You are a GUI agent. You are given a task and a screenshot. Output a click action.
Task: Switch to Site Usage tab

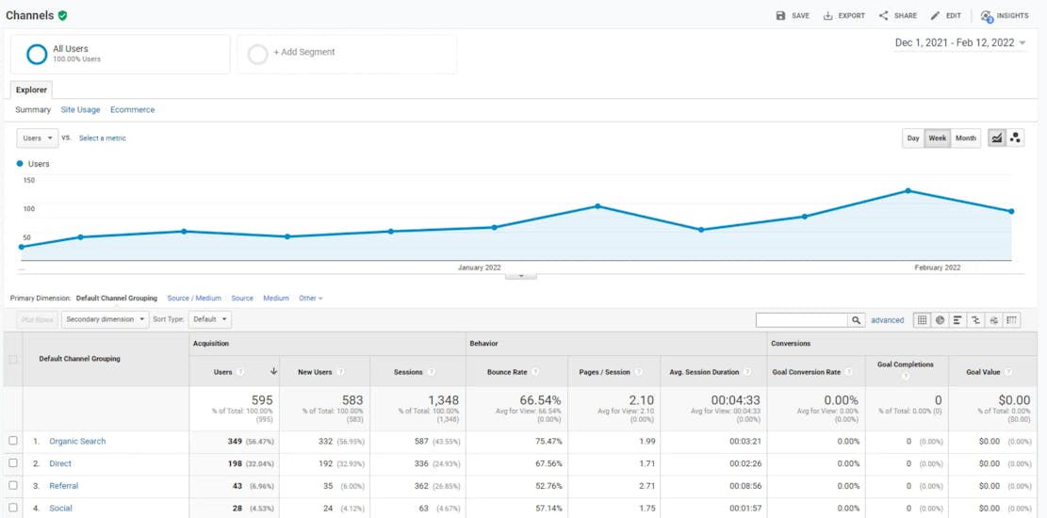pos(80,110)
